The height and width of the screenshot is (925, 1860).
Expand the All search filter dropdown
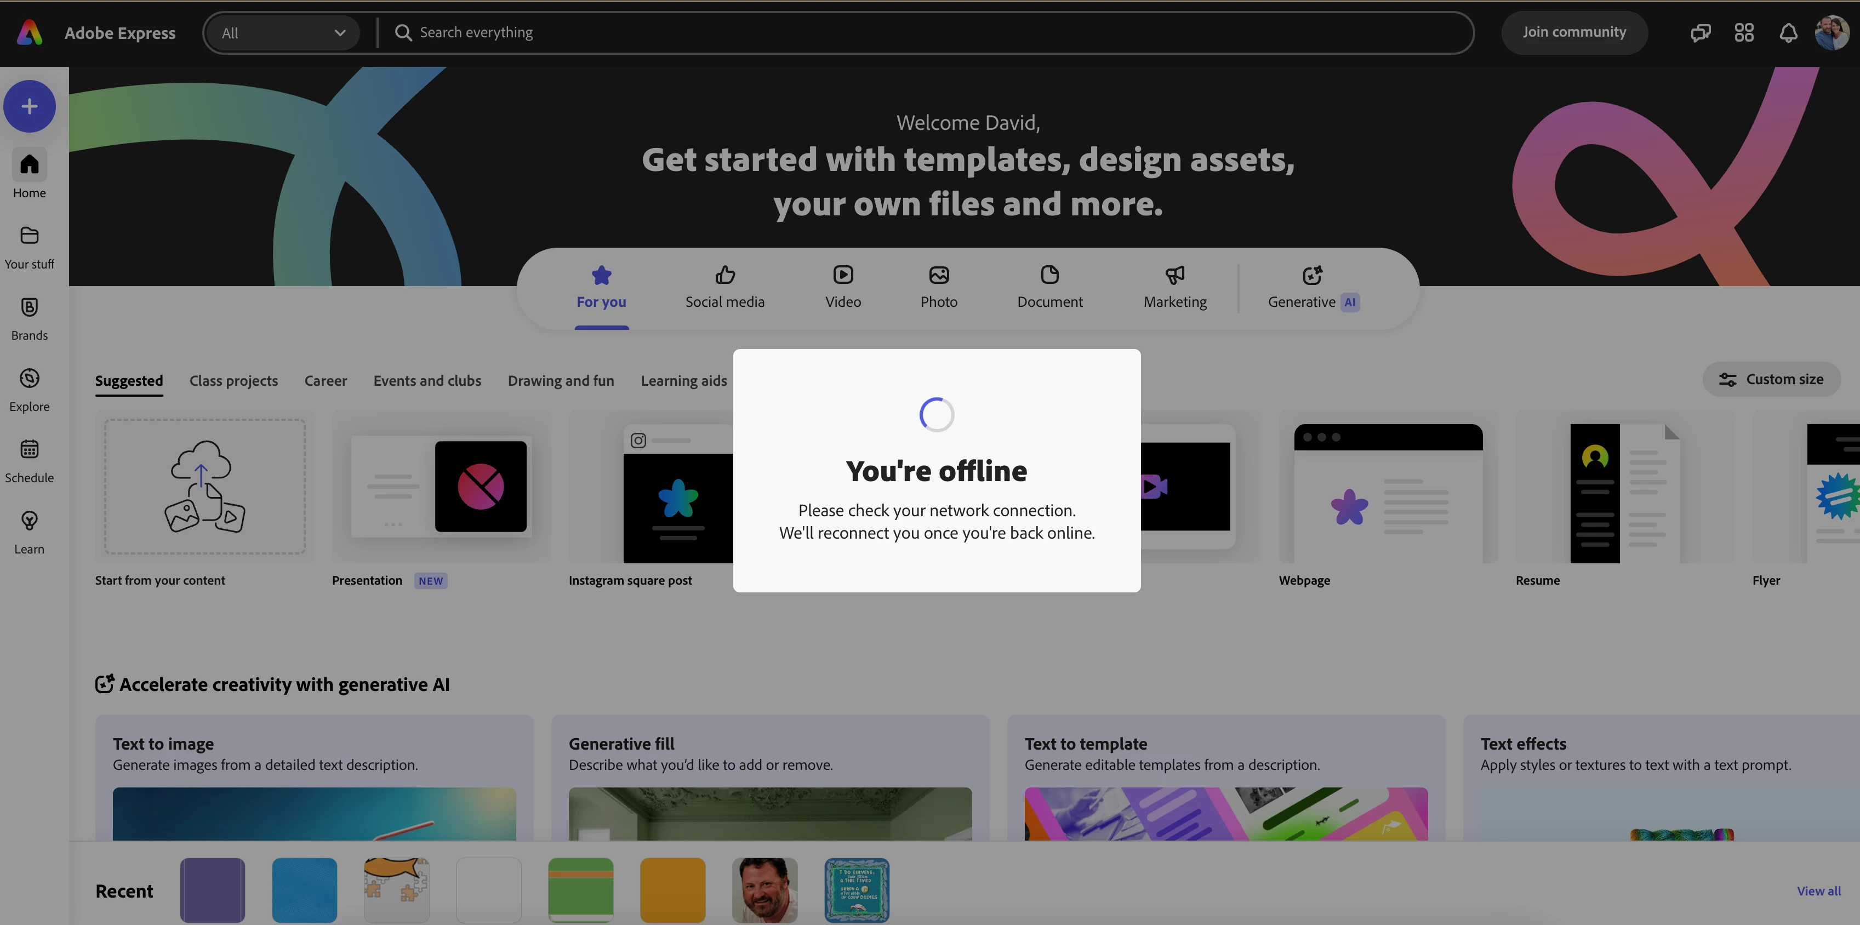pyautogui.click(x=282, y=32)
